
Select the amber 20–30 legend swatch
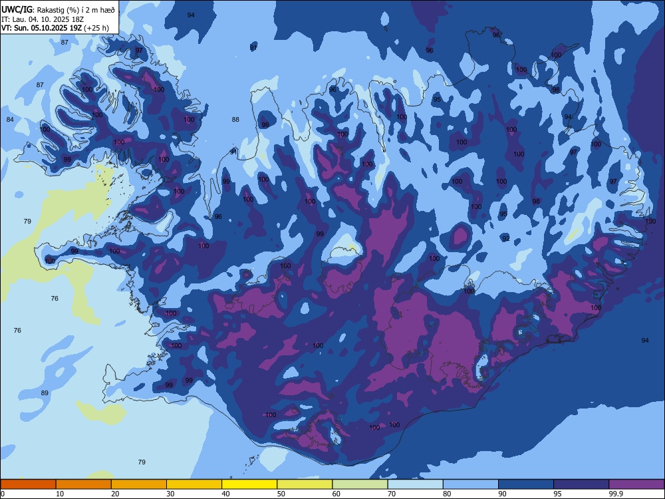(139, 484)
